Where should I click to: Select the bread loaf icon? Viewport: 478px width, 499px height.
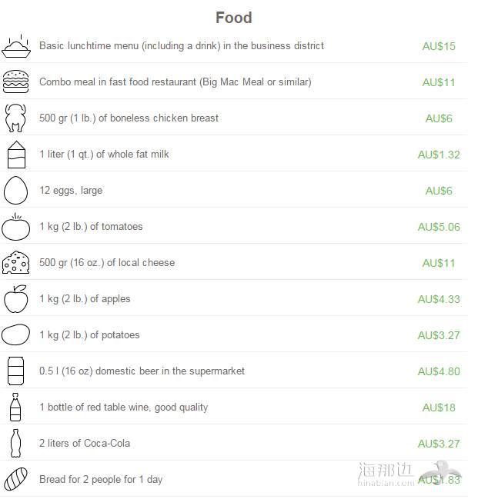(15, 479)
